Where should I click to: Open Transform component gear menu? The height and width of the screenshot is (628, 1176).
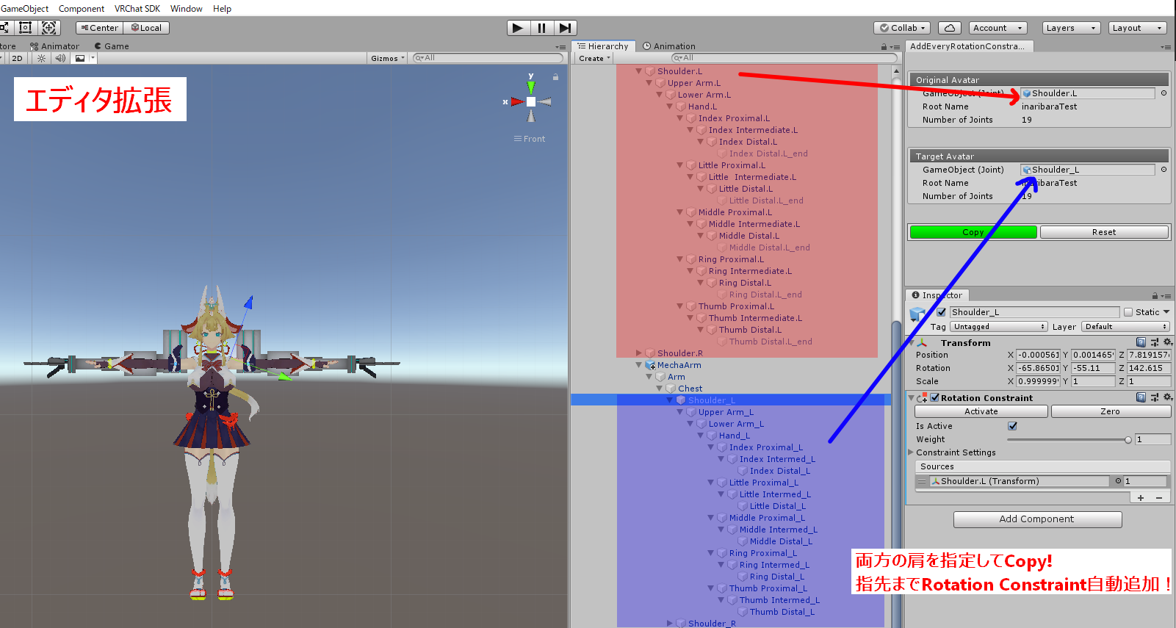pos(1168,342)
